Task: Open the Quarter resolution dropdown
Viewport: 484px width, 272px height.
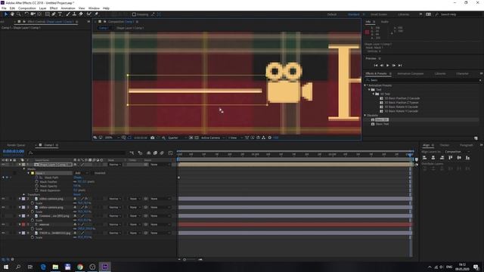Action: (177, 138)
